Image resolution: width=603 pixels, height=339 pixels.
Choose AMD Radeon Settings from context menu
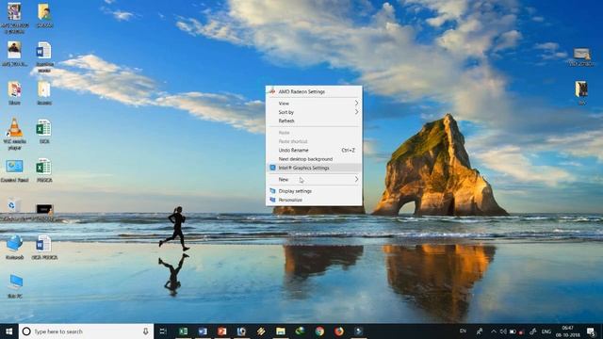[314, 91]
